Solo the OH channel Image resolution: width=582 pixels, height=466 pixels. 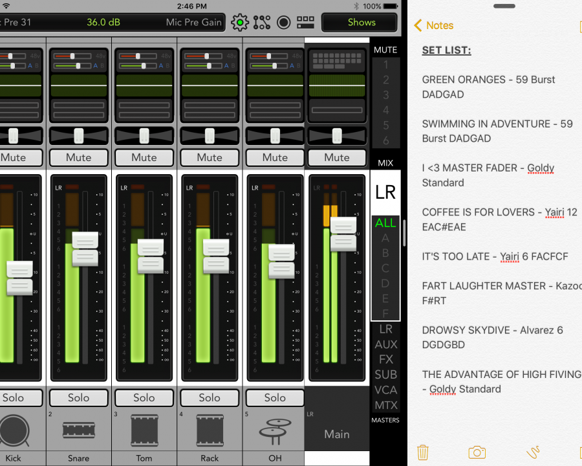tap(275, 397)
